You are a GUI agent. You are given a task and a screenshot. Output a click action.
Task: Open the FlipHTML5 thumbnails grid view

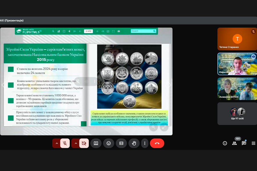(59, 31)
